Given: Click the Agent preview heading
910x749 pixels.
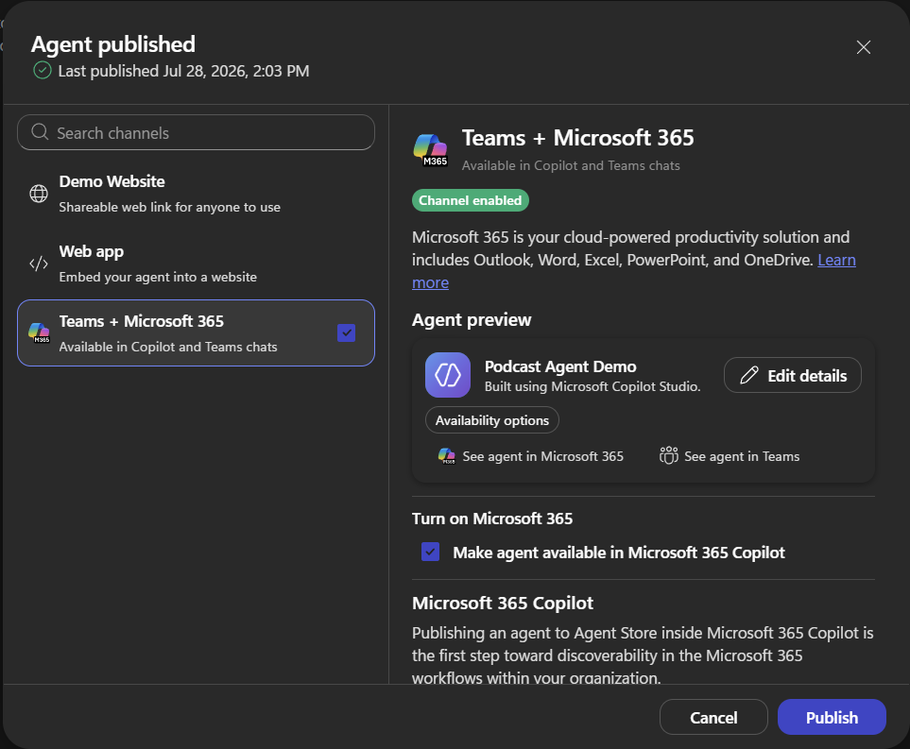Looking at the screenshot, I should (472, 319).
